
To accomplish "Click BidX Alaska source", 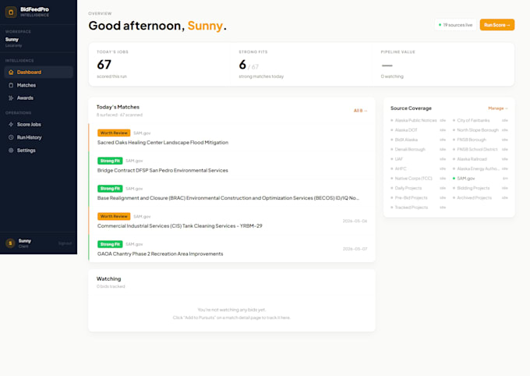I will (x=418, y=140).
